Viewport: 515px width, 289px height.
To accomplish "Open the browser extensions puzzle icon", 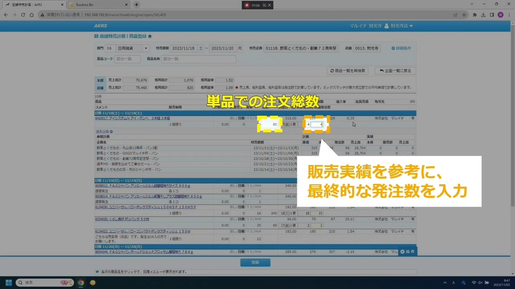I will point(475,15).
